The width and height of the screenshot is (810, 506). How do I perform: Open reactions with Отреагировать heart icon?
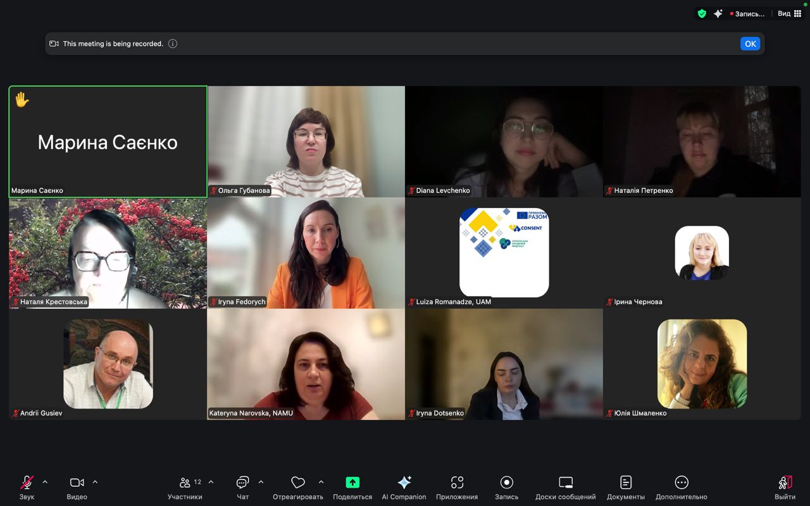point(298,483)
